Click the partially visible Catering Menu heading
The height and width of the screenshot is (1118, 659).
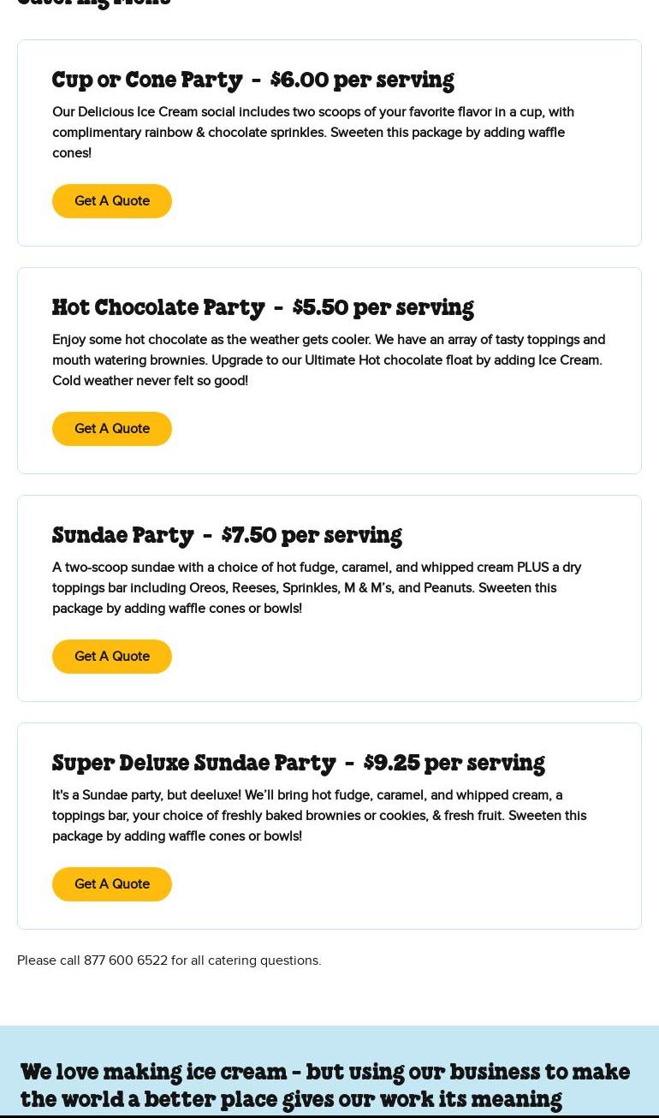pyautogui.click(x=94, y=3)
